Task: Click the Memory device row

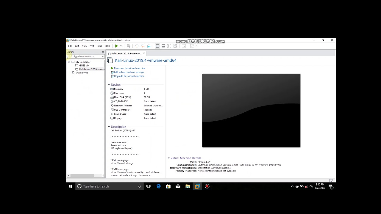Action: tap(137, 89)
